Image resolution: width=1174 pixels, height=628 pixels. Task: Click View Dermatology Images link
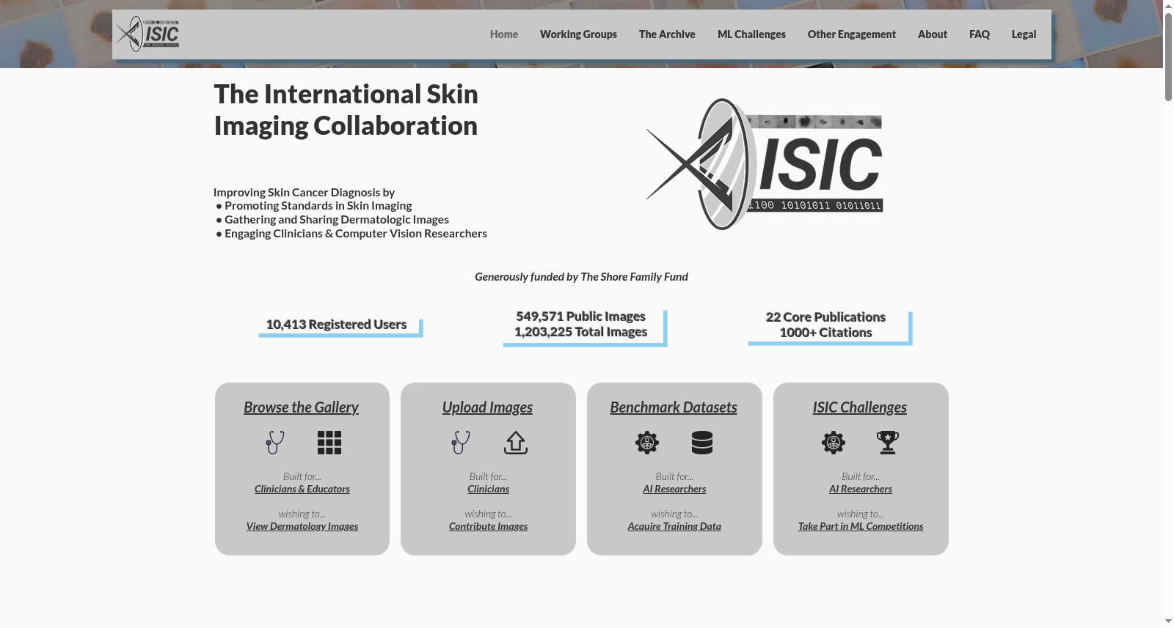(302, 526)
